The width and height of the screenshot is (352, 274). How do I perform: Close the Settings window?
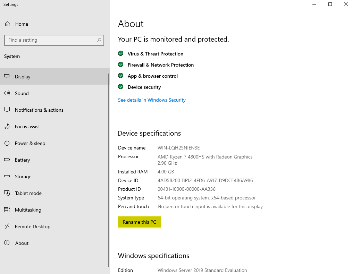tap(346, 4)
